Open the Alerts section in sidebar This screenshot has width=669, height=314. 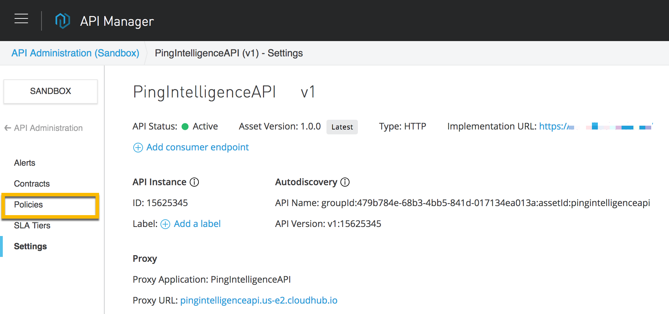pos(25,163)
